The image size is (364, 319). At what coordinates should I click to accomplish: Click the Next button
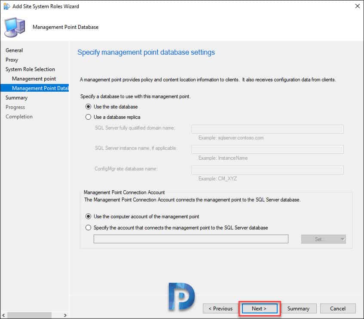click(x=260, y=309)
